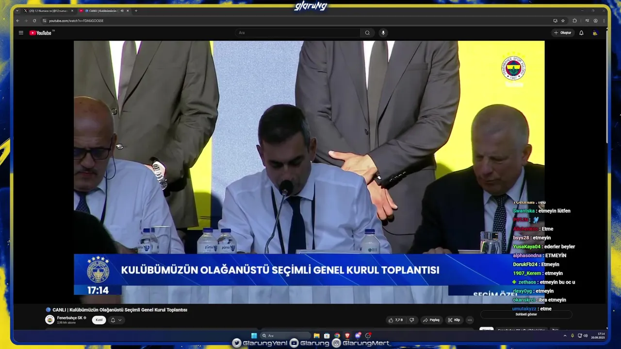621x349 pixels.
Task: Show hidden system tray icons chevron
Action: 565,335
